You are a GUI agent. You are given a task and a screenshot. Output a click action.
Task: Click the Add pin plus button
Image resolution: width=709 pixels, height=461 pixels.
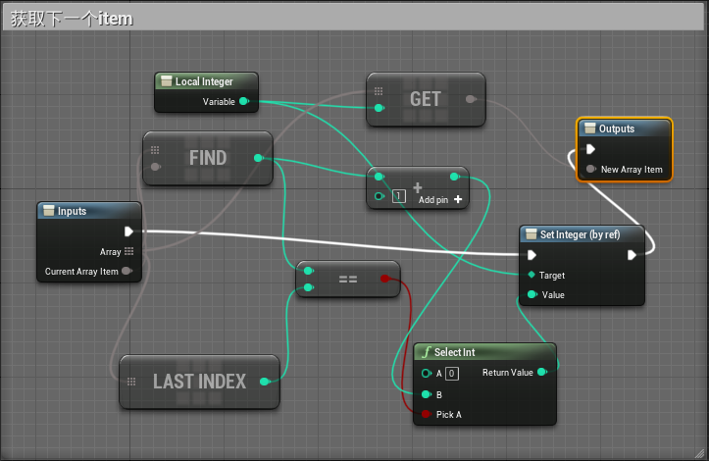457,199
